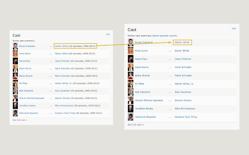This screenshot has height=155, width=249.
Task: Click Hank Schrader character link in right panel
Action: (183, 67)
